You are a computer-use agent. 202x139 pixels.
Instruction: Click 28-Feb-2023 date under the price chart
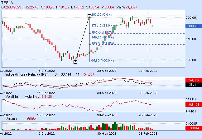[x=148, y=71]
